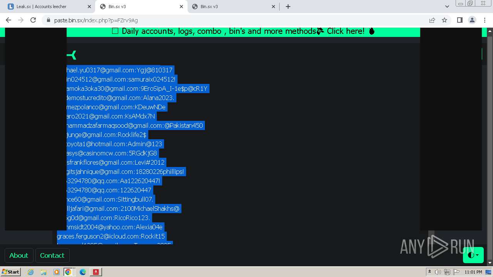Image resolution: width=493 pixels, height=277 pixels.
Task: Launch Microsoft Edge from taskbar
Action: tap(83, 272)
